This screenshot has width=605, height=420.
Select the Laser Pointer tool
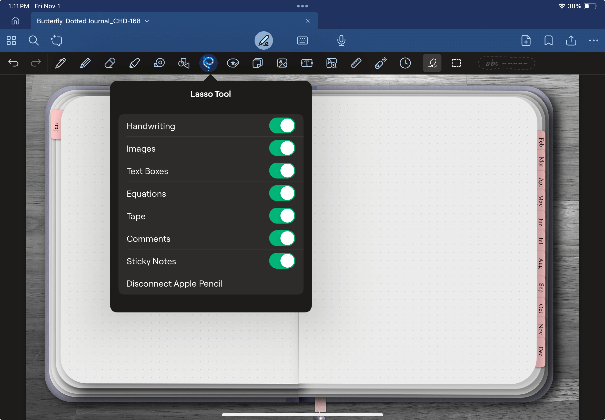click(x=381, y=63)
